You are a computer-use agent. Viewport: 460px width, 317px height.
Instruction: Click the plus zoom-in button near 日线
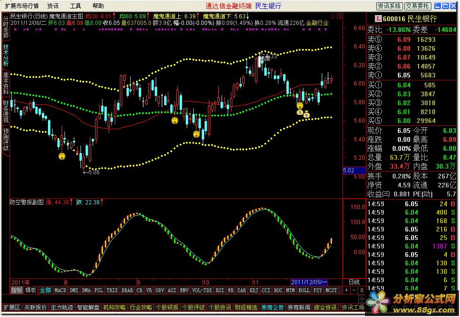347,290
